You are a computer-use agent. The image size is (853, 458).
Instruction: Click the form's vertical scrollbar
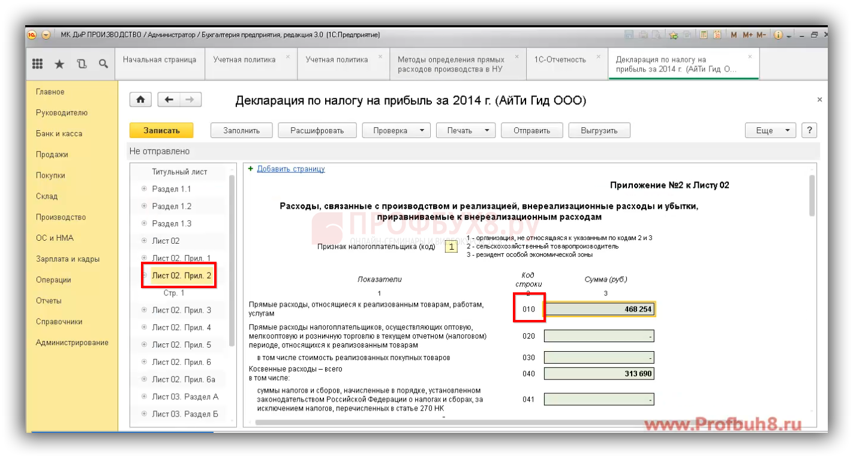(812, 195)
